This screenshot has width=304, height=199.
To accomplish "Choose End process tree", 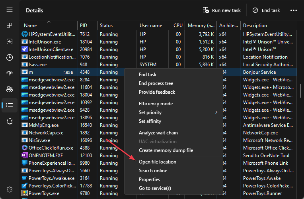I will point(174,83).
